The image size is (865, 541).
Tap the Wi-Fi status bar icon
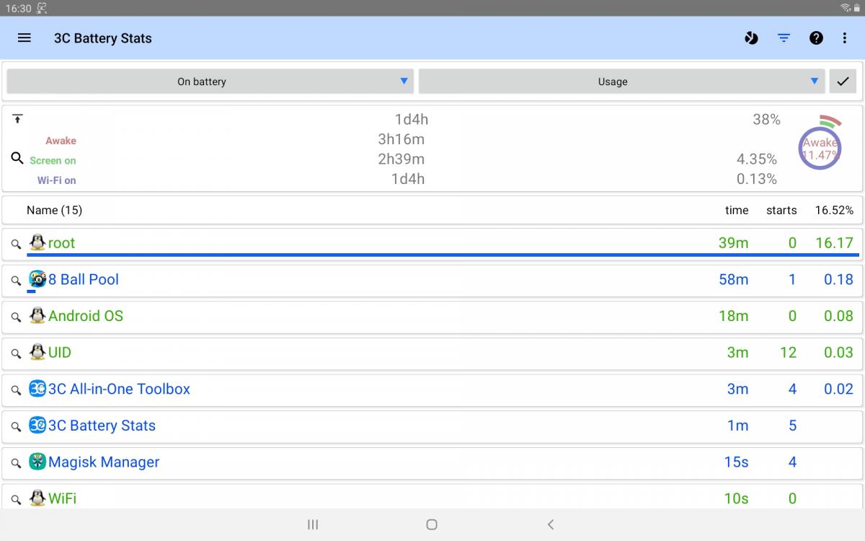(x=845, y=8)
